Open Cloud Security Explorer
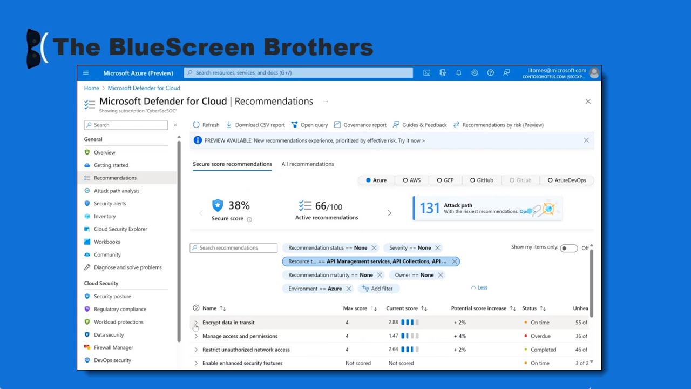 pyautogui.click(x=120, y=229)
